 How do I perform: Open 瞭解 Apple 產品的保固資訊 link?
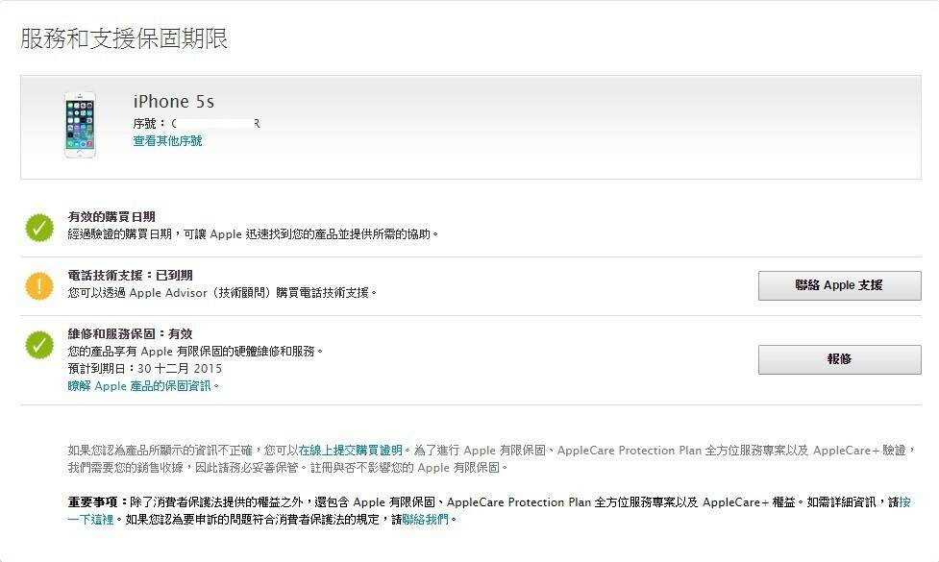tap(143, 385)
